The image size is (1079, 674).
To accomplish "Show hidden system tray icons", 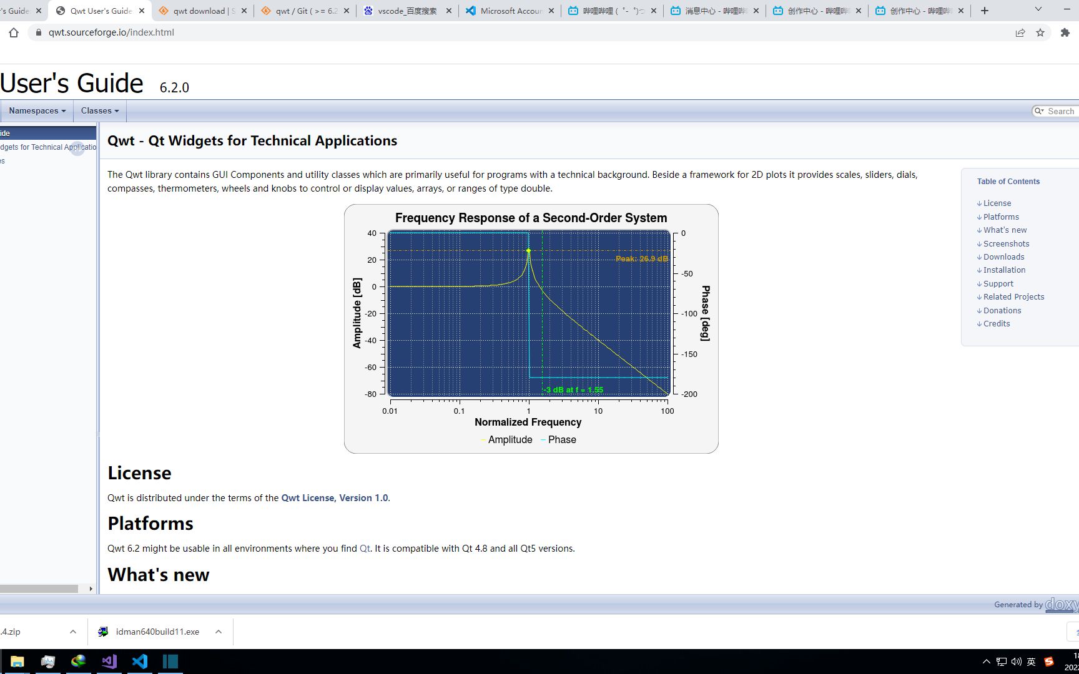I will pyautogui.click(x=987, y=662).
